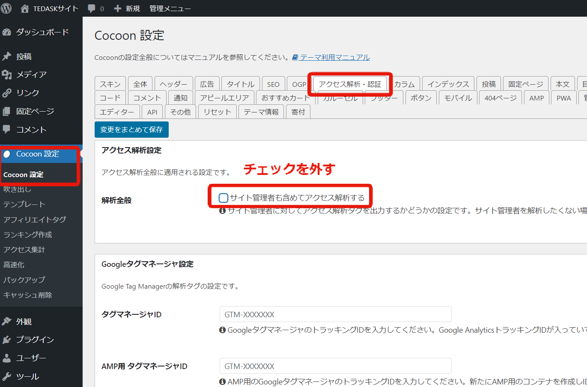Click the WordPress logo icon

(6, 9)
